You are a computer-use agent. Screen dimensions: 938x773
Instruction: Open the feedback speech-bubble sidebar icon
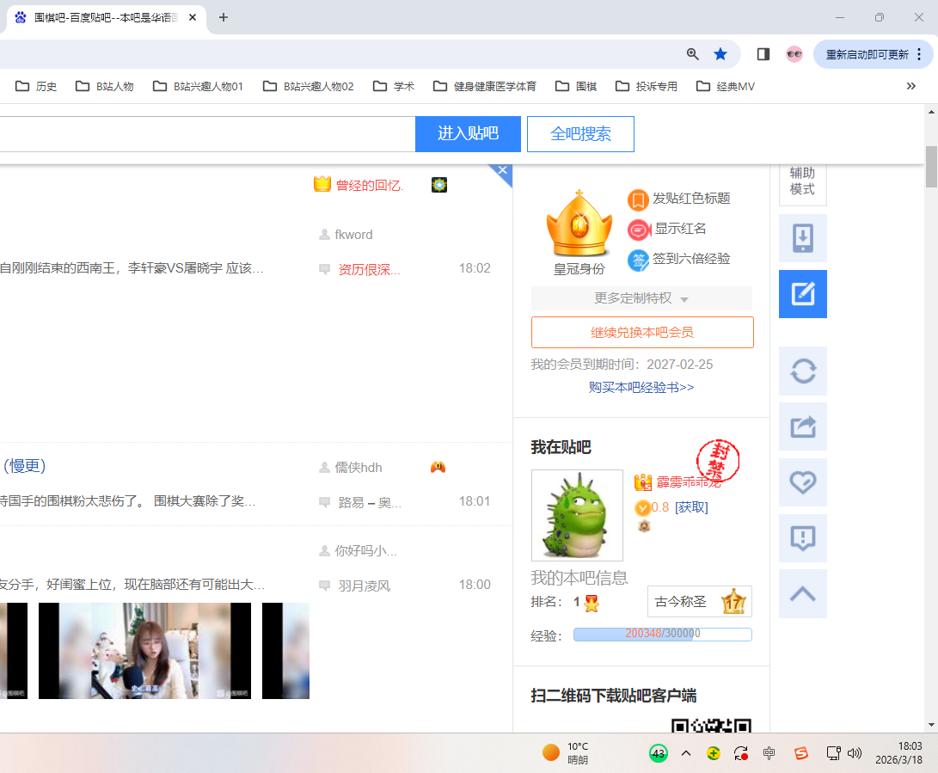[x=802, y=538]
